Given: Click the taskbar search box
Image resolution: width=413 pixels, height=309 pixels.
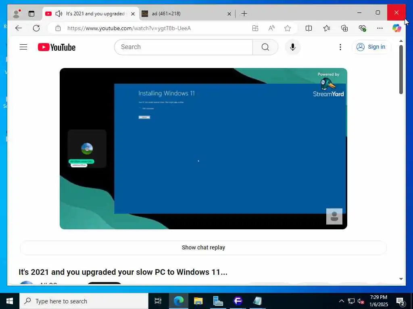Looking at the screenshot, I should (84, 301).
